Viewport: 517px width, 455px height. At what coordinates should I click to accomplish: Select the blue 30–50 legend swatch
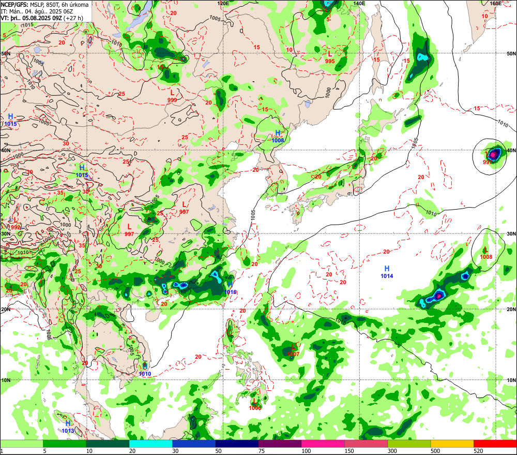click(194, 444)
